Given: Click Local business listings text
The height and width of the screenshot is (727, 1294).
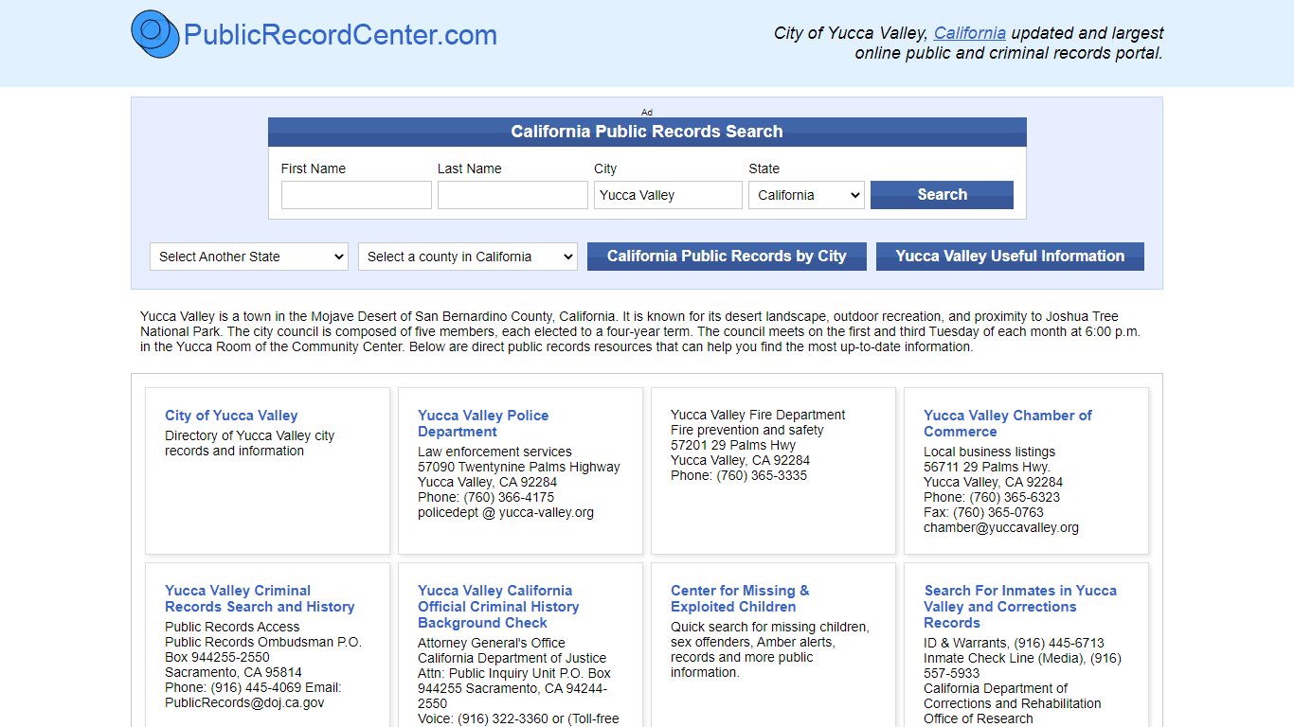Looking at the screenshot, I should click(989, 452).
